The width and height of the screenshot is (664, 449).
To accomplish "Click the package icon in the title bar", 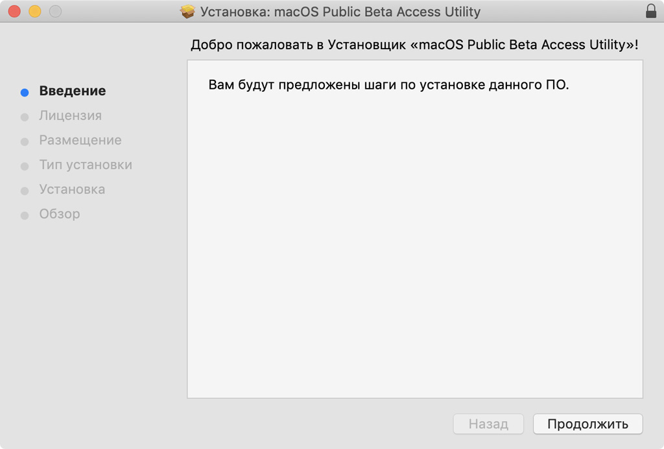I will (187, 12).
